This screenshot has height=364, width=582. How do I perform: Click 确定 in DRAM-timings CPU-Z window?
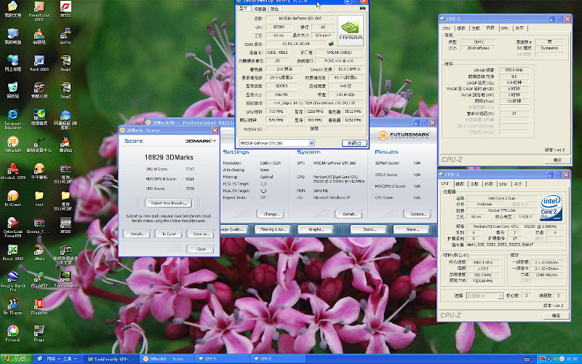(557, 159)
